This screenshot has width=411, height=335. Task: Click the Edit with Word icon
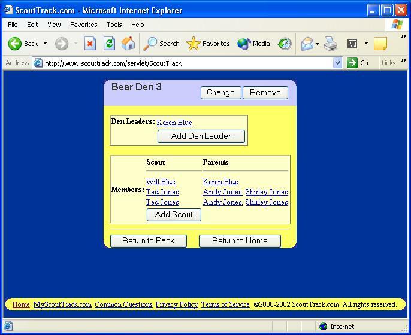point(352,44)
